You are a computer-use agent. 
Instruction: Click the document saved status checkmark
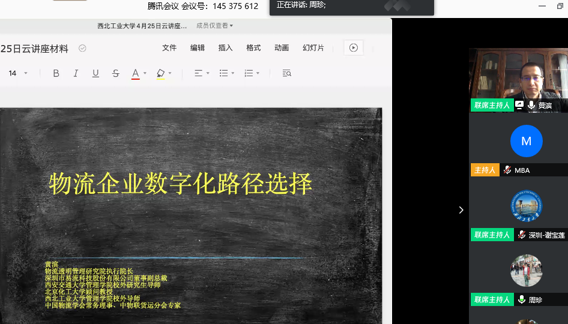(82, 49)
